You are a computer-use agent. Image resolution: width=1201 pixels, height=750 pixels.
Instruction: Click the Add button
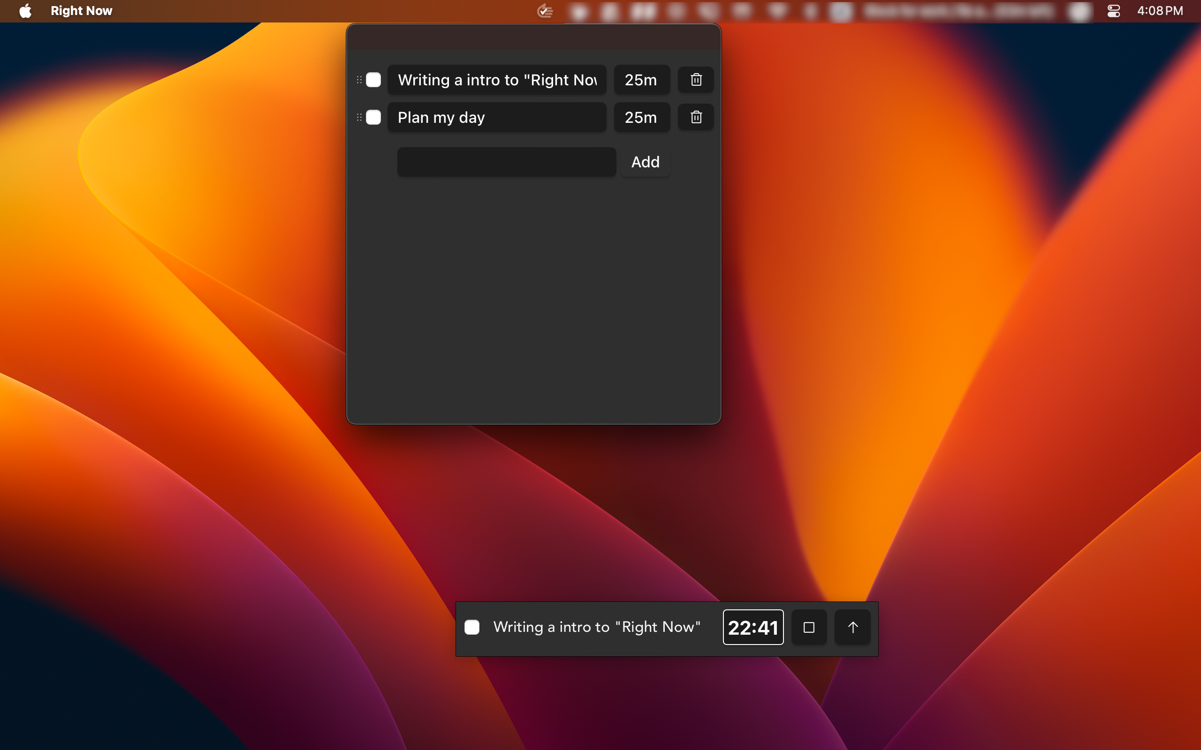coord(645,162)
